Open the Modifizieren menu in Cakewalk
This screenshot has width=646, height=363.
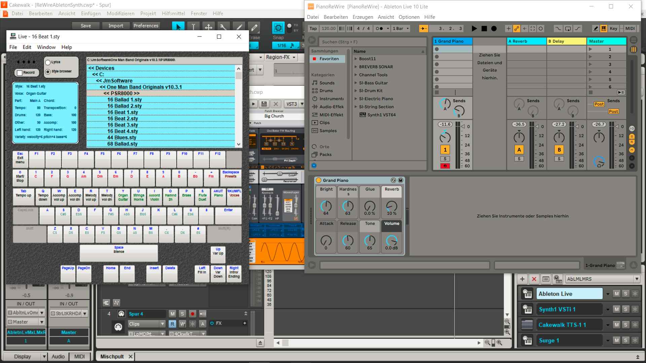point(120,13)
